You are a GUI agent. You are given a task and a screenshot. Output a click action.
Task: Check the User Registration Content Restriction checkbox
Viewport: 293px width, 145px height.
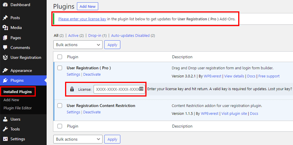pos(60,106)
